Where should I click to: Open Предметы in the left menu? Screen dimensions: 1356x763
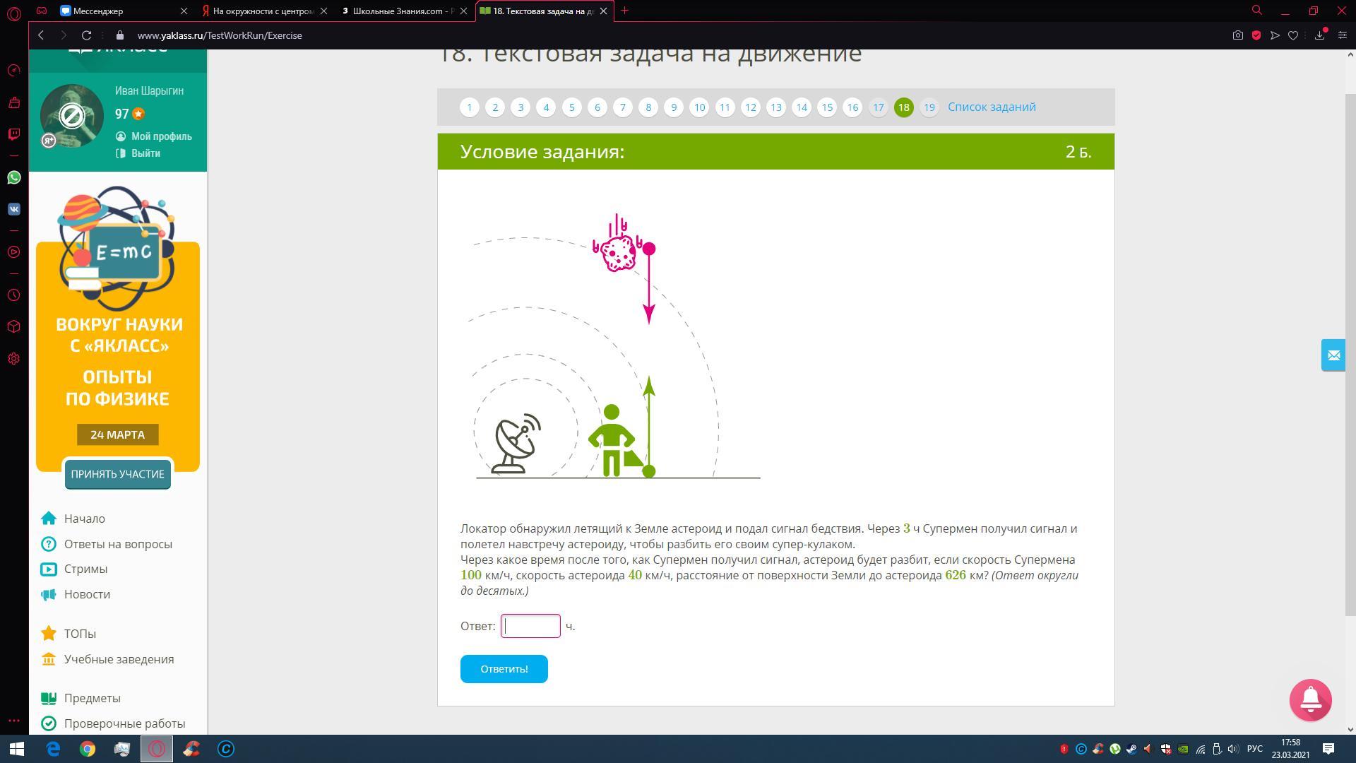coord(92,698)
